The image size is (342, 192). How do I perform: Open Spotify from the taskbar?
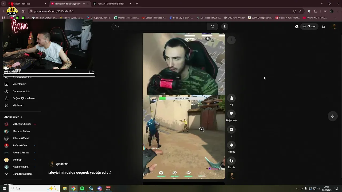point(82,189)
